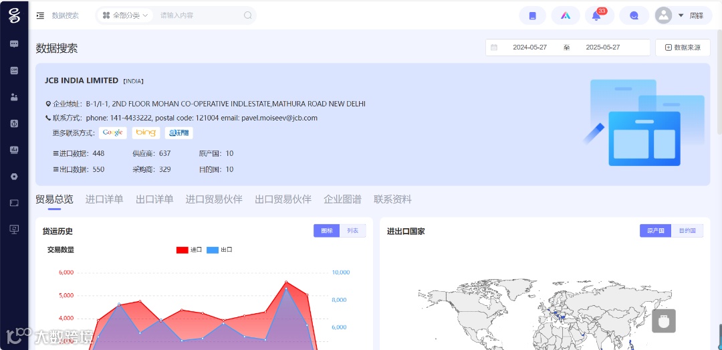Click 目的国: 10 in company card
This screenshot has width=722, height=350.
[216, 169]
